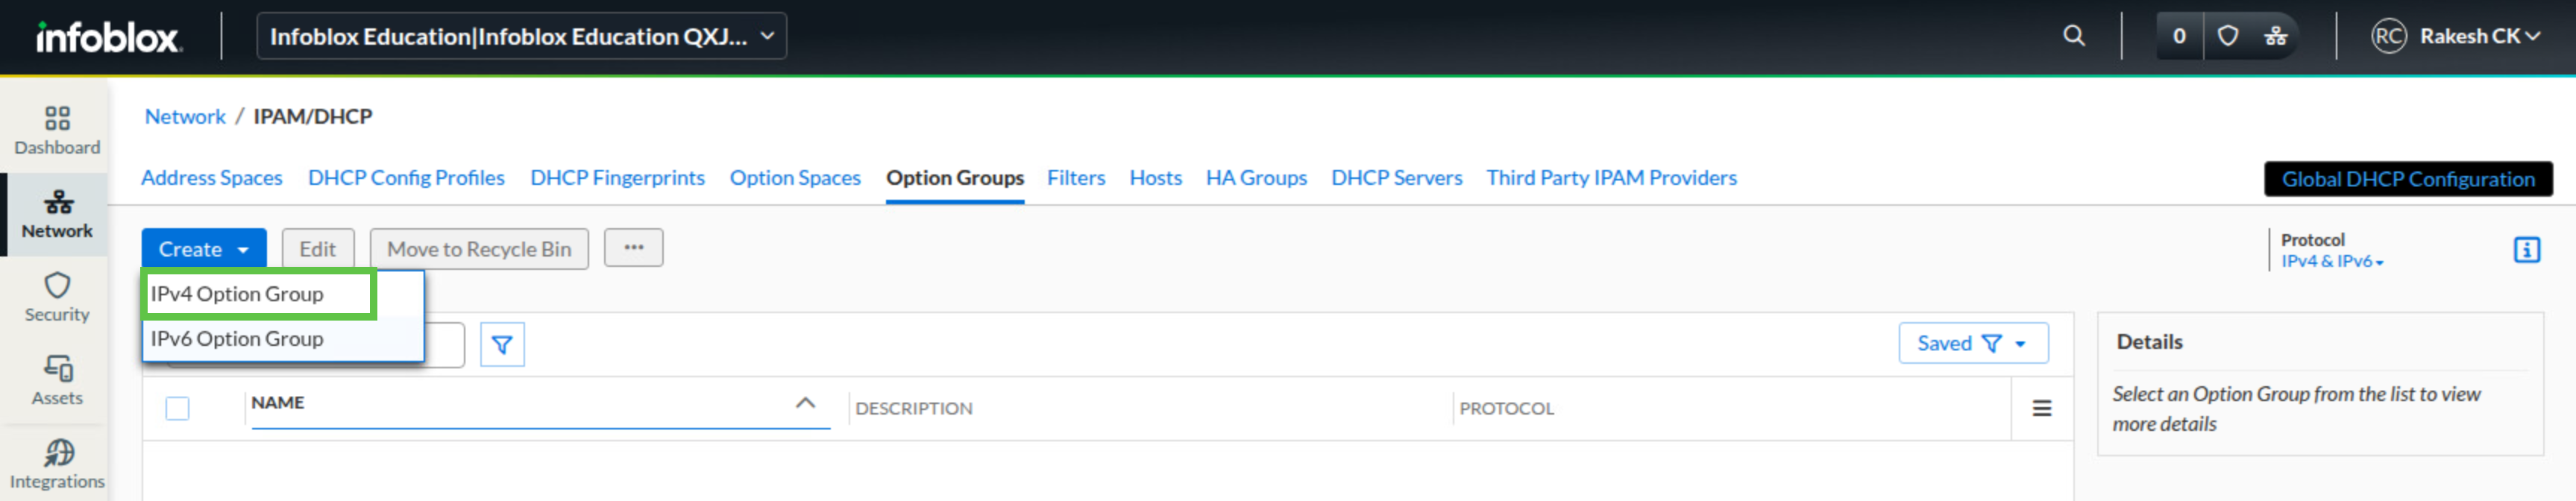Open Dashboard in the sidebar
The image size is (2576, 501).
click(57, 131)
